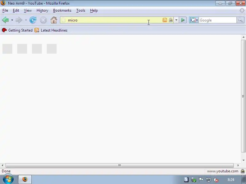Open the Bookmarks menu
Image resolution: width=246 pixels, height=184 pixels.
[x=62, y=10]
